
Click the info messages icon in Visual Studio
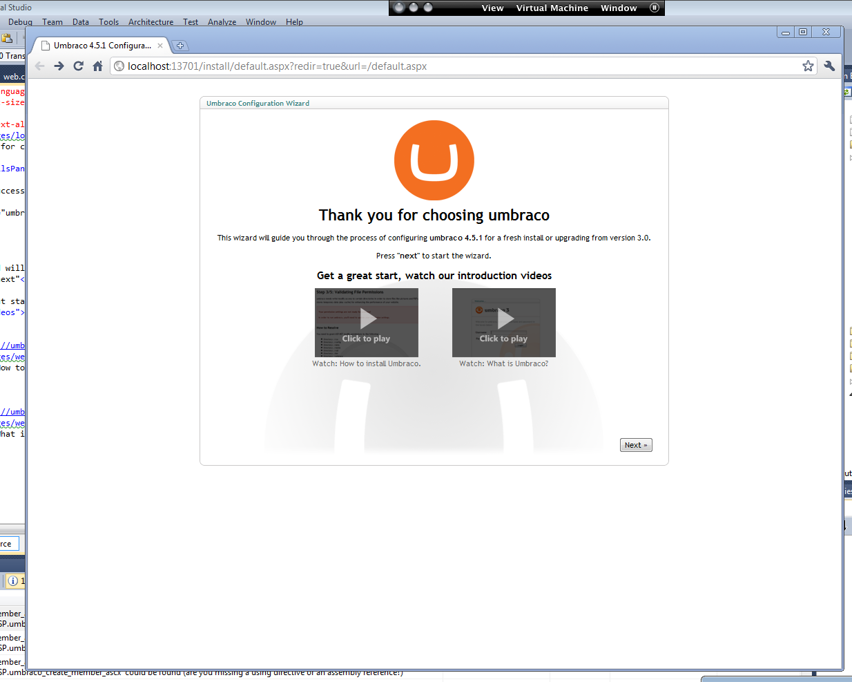click(12, 581)
